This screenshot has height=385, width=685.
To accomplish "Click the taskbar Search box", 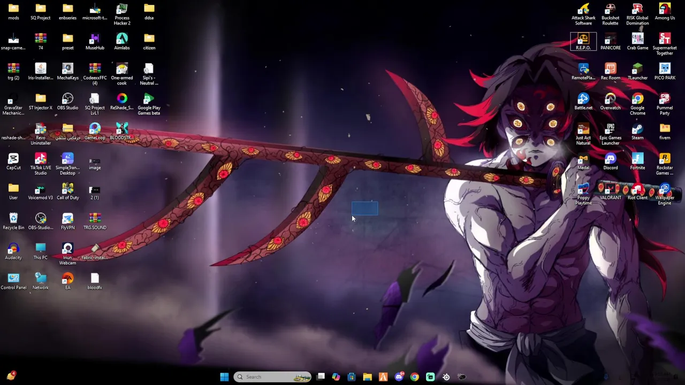I will (x=273, y=377).
